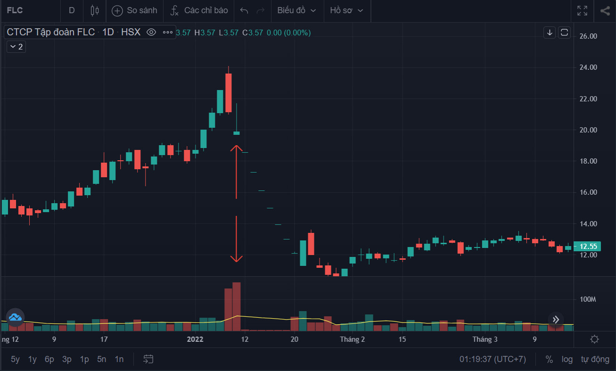
Task: Select the 1y time range
Action: tap(32, 359)
